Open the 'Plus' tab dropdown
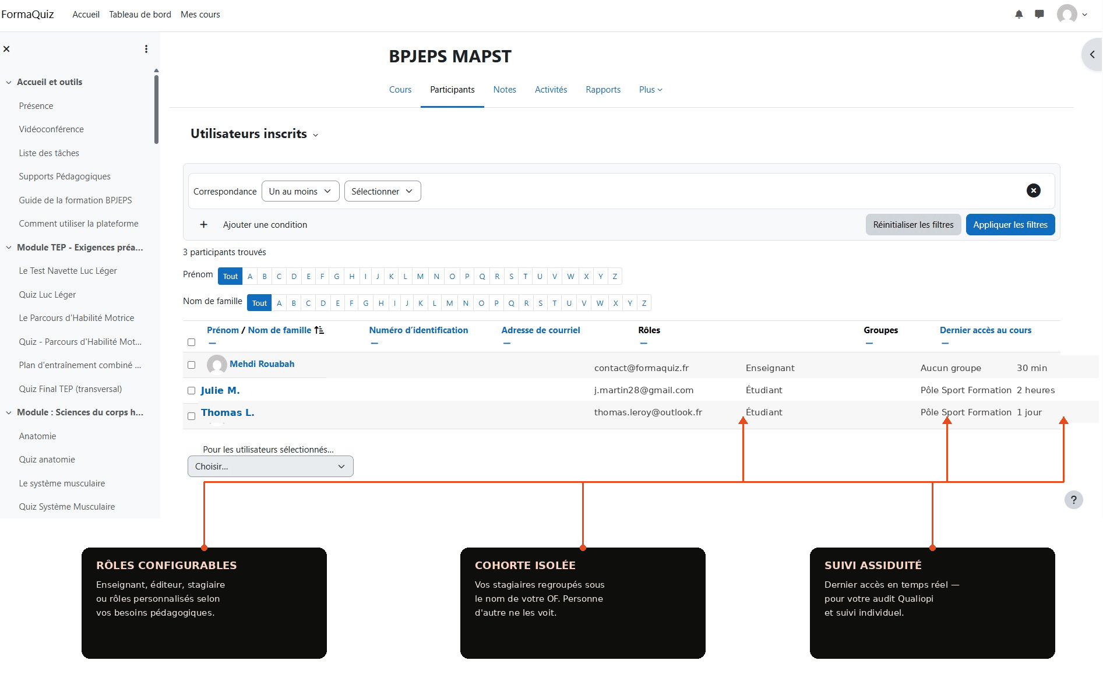 point(650,89)
